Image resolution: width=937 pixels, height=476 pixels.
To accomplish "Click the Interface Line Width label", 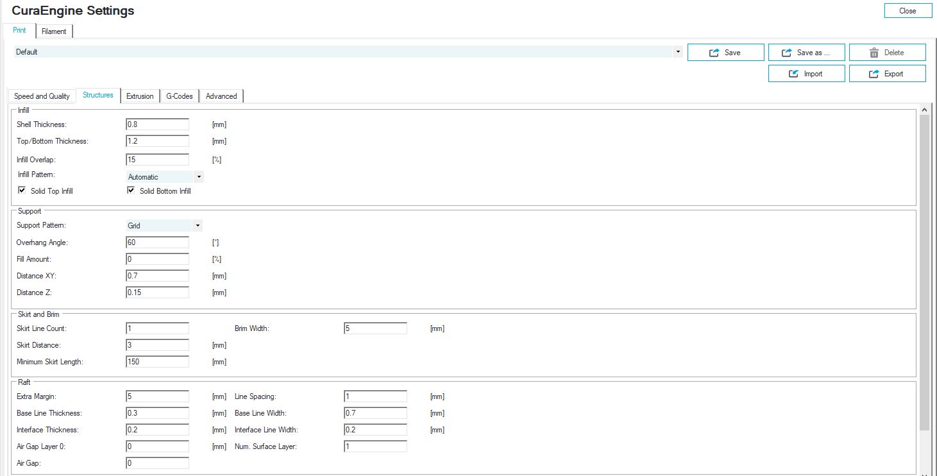I will (x=266, y=430).
